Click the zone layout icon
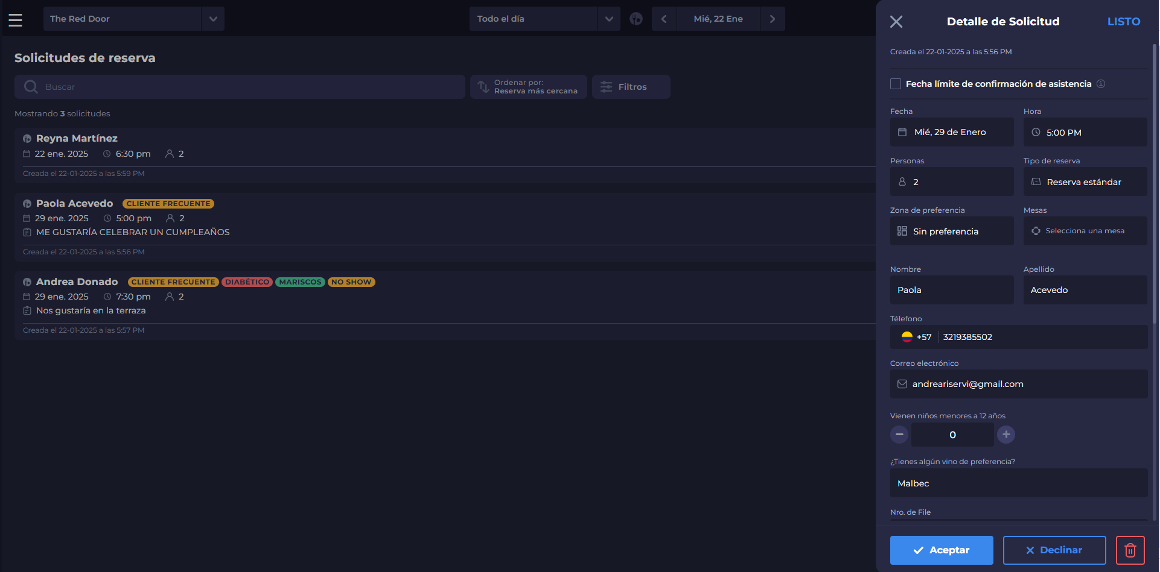This screenshot has width=1160, height=572. 902,231
